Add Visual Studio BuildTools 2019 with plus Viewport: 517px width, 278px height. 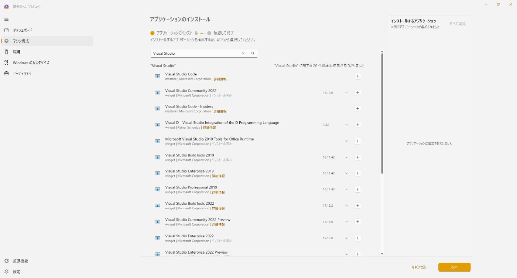tap(357, 157)
